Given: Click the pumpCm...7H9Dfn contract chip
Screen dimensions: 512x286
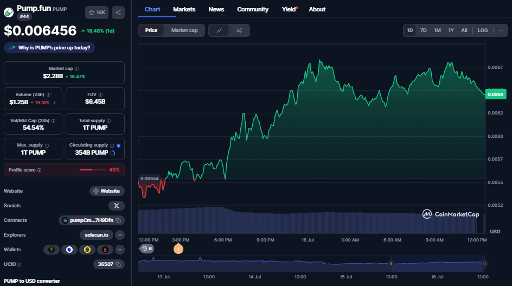Looking at the screenshot, I should 92,220.
